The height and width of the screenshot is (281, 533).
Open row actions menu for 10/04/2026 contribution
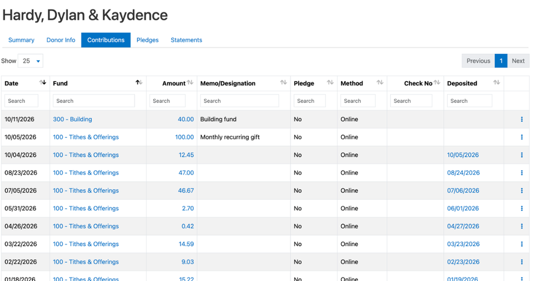[x=521, y=155]
